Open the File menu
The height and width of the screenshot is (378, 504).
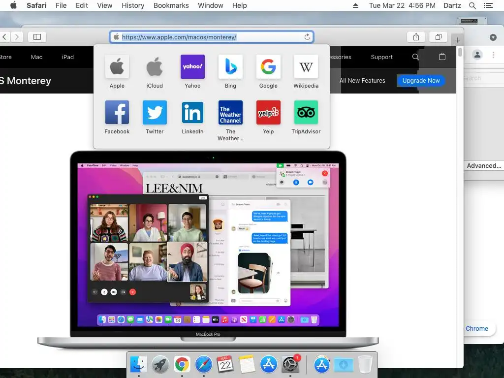(61, 5)
